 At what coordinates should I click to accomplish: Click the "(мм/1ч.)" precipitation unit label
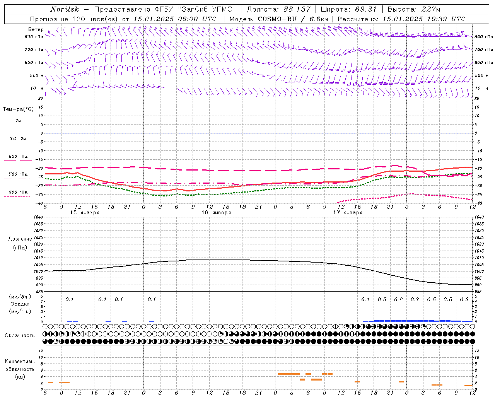(20, 311)
